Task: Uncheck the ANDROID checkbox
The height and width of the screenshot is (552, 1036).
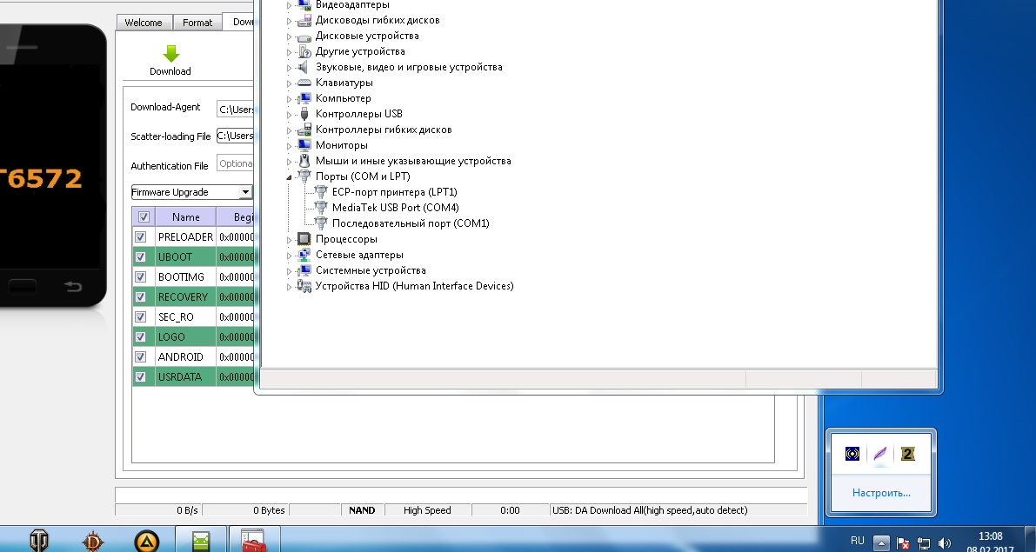Action: click(x=140, y=356)
